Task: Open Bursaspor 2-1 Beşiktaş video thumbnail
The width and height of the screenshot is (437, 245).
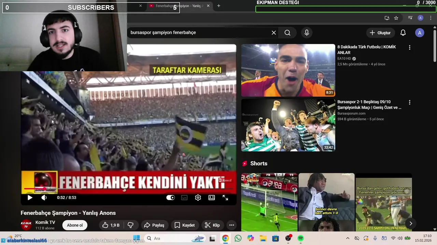Action: (288, 125)
